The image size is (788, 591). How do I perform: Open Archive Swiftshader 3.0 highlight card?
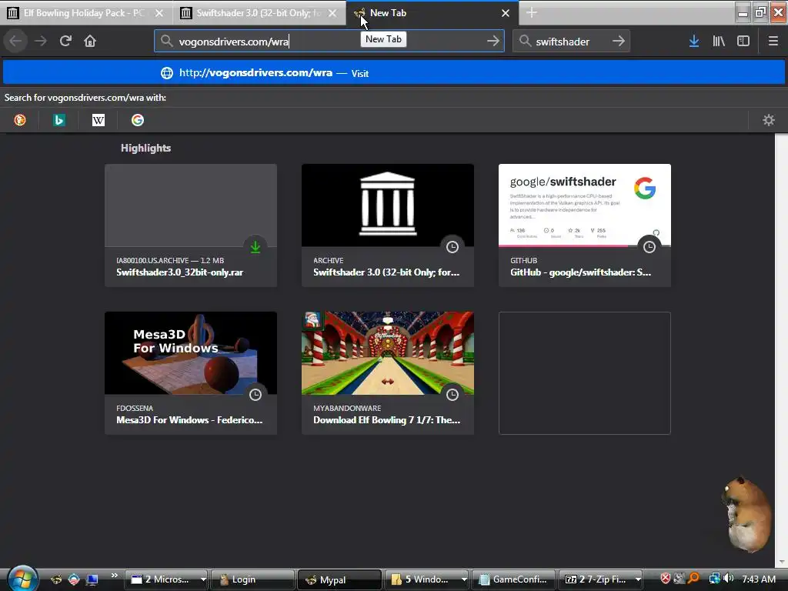tap(388, 225)
